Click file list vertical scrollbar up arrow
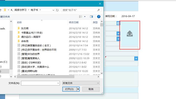The image size is (176, 99). [x=102, y=21]
